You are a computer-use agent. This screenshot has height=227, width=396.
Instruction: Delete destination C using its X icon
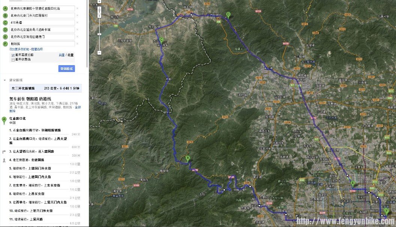[x=77, y=22]
